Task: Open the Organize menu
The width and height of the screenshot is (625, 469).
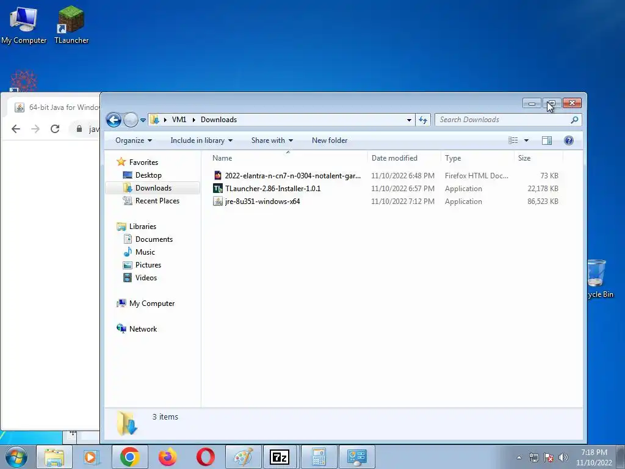Action: (x=134, y=140)
